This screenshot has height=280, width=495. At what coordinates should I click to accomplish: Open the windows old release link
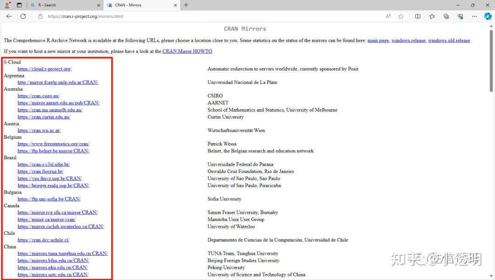point(449,40)
